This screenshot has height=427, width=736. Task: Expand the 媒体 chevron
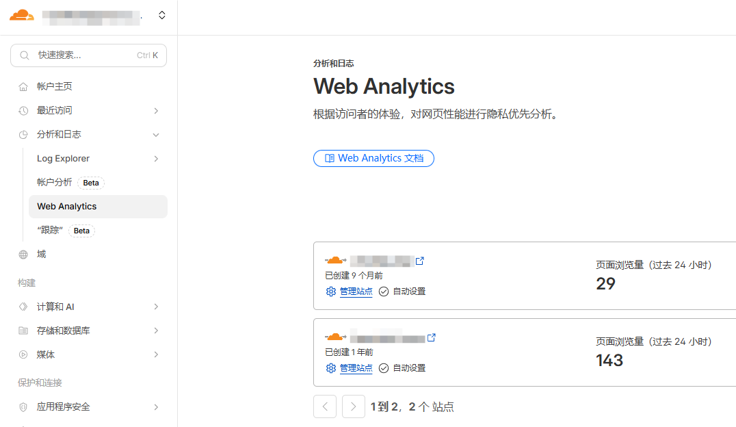(x=156, y=354)
